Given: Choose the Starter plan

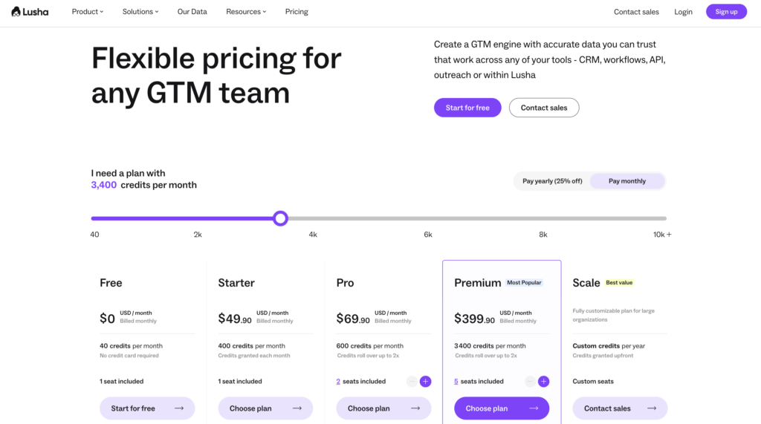Looking at the screenshot, I should pyautogui.click(x=265, y=408).
